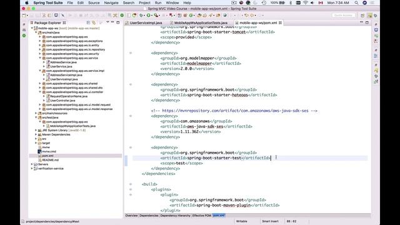Expand com.appsdeveloperblog.app.ws.security package
400x225 pixels.
[x=40, y=54]
